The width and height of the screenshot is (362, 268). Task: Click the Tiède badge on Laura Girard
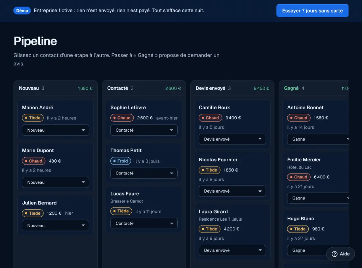(209, 229)
